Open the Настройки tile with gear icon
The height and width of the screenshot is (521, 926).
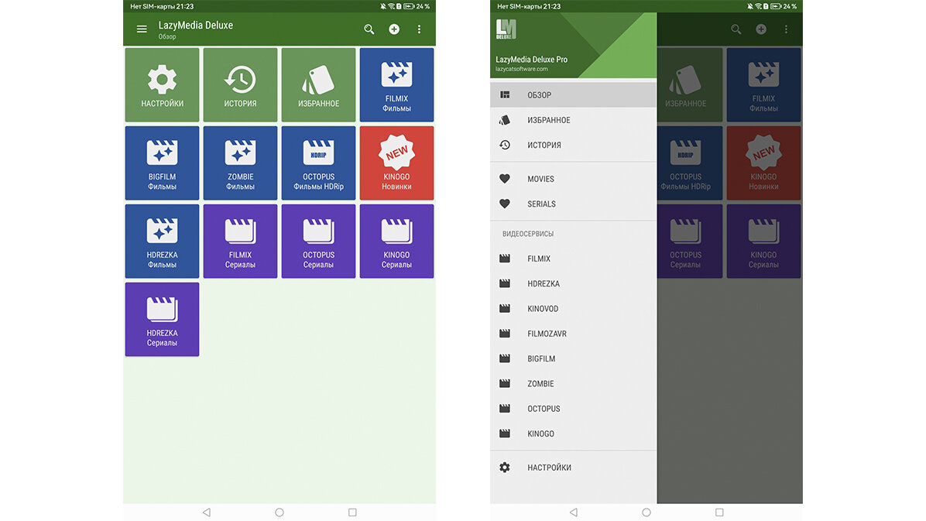162,84
